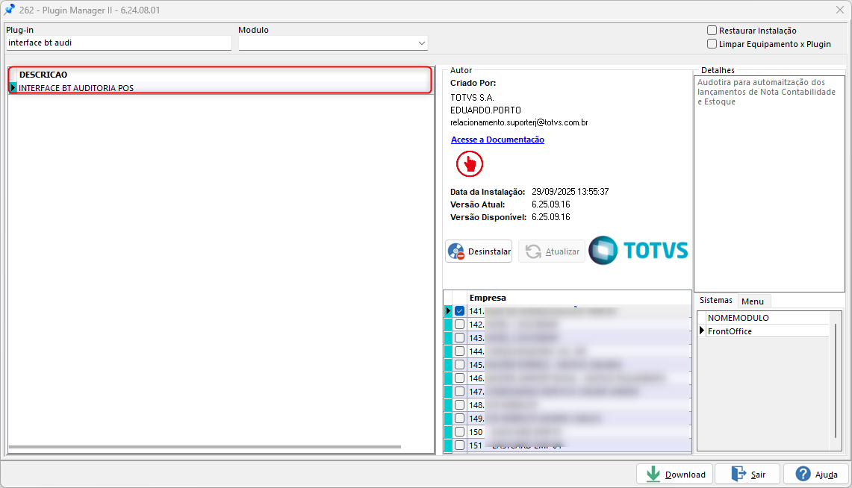This screenshot has width=852, height=488.
Task: Tick the Restaurar Instalação checkbox
Action: click(712, 31)
